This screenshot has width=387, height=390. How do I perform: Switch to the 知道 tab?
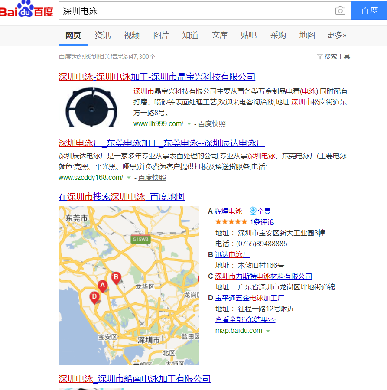190,35
